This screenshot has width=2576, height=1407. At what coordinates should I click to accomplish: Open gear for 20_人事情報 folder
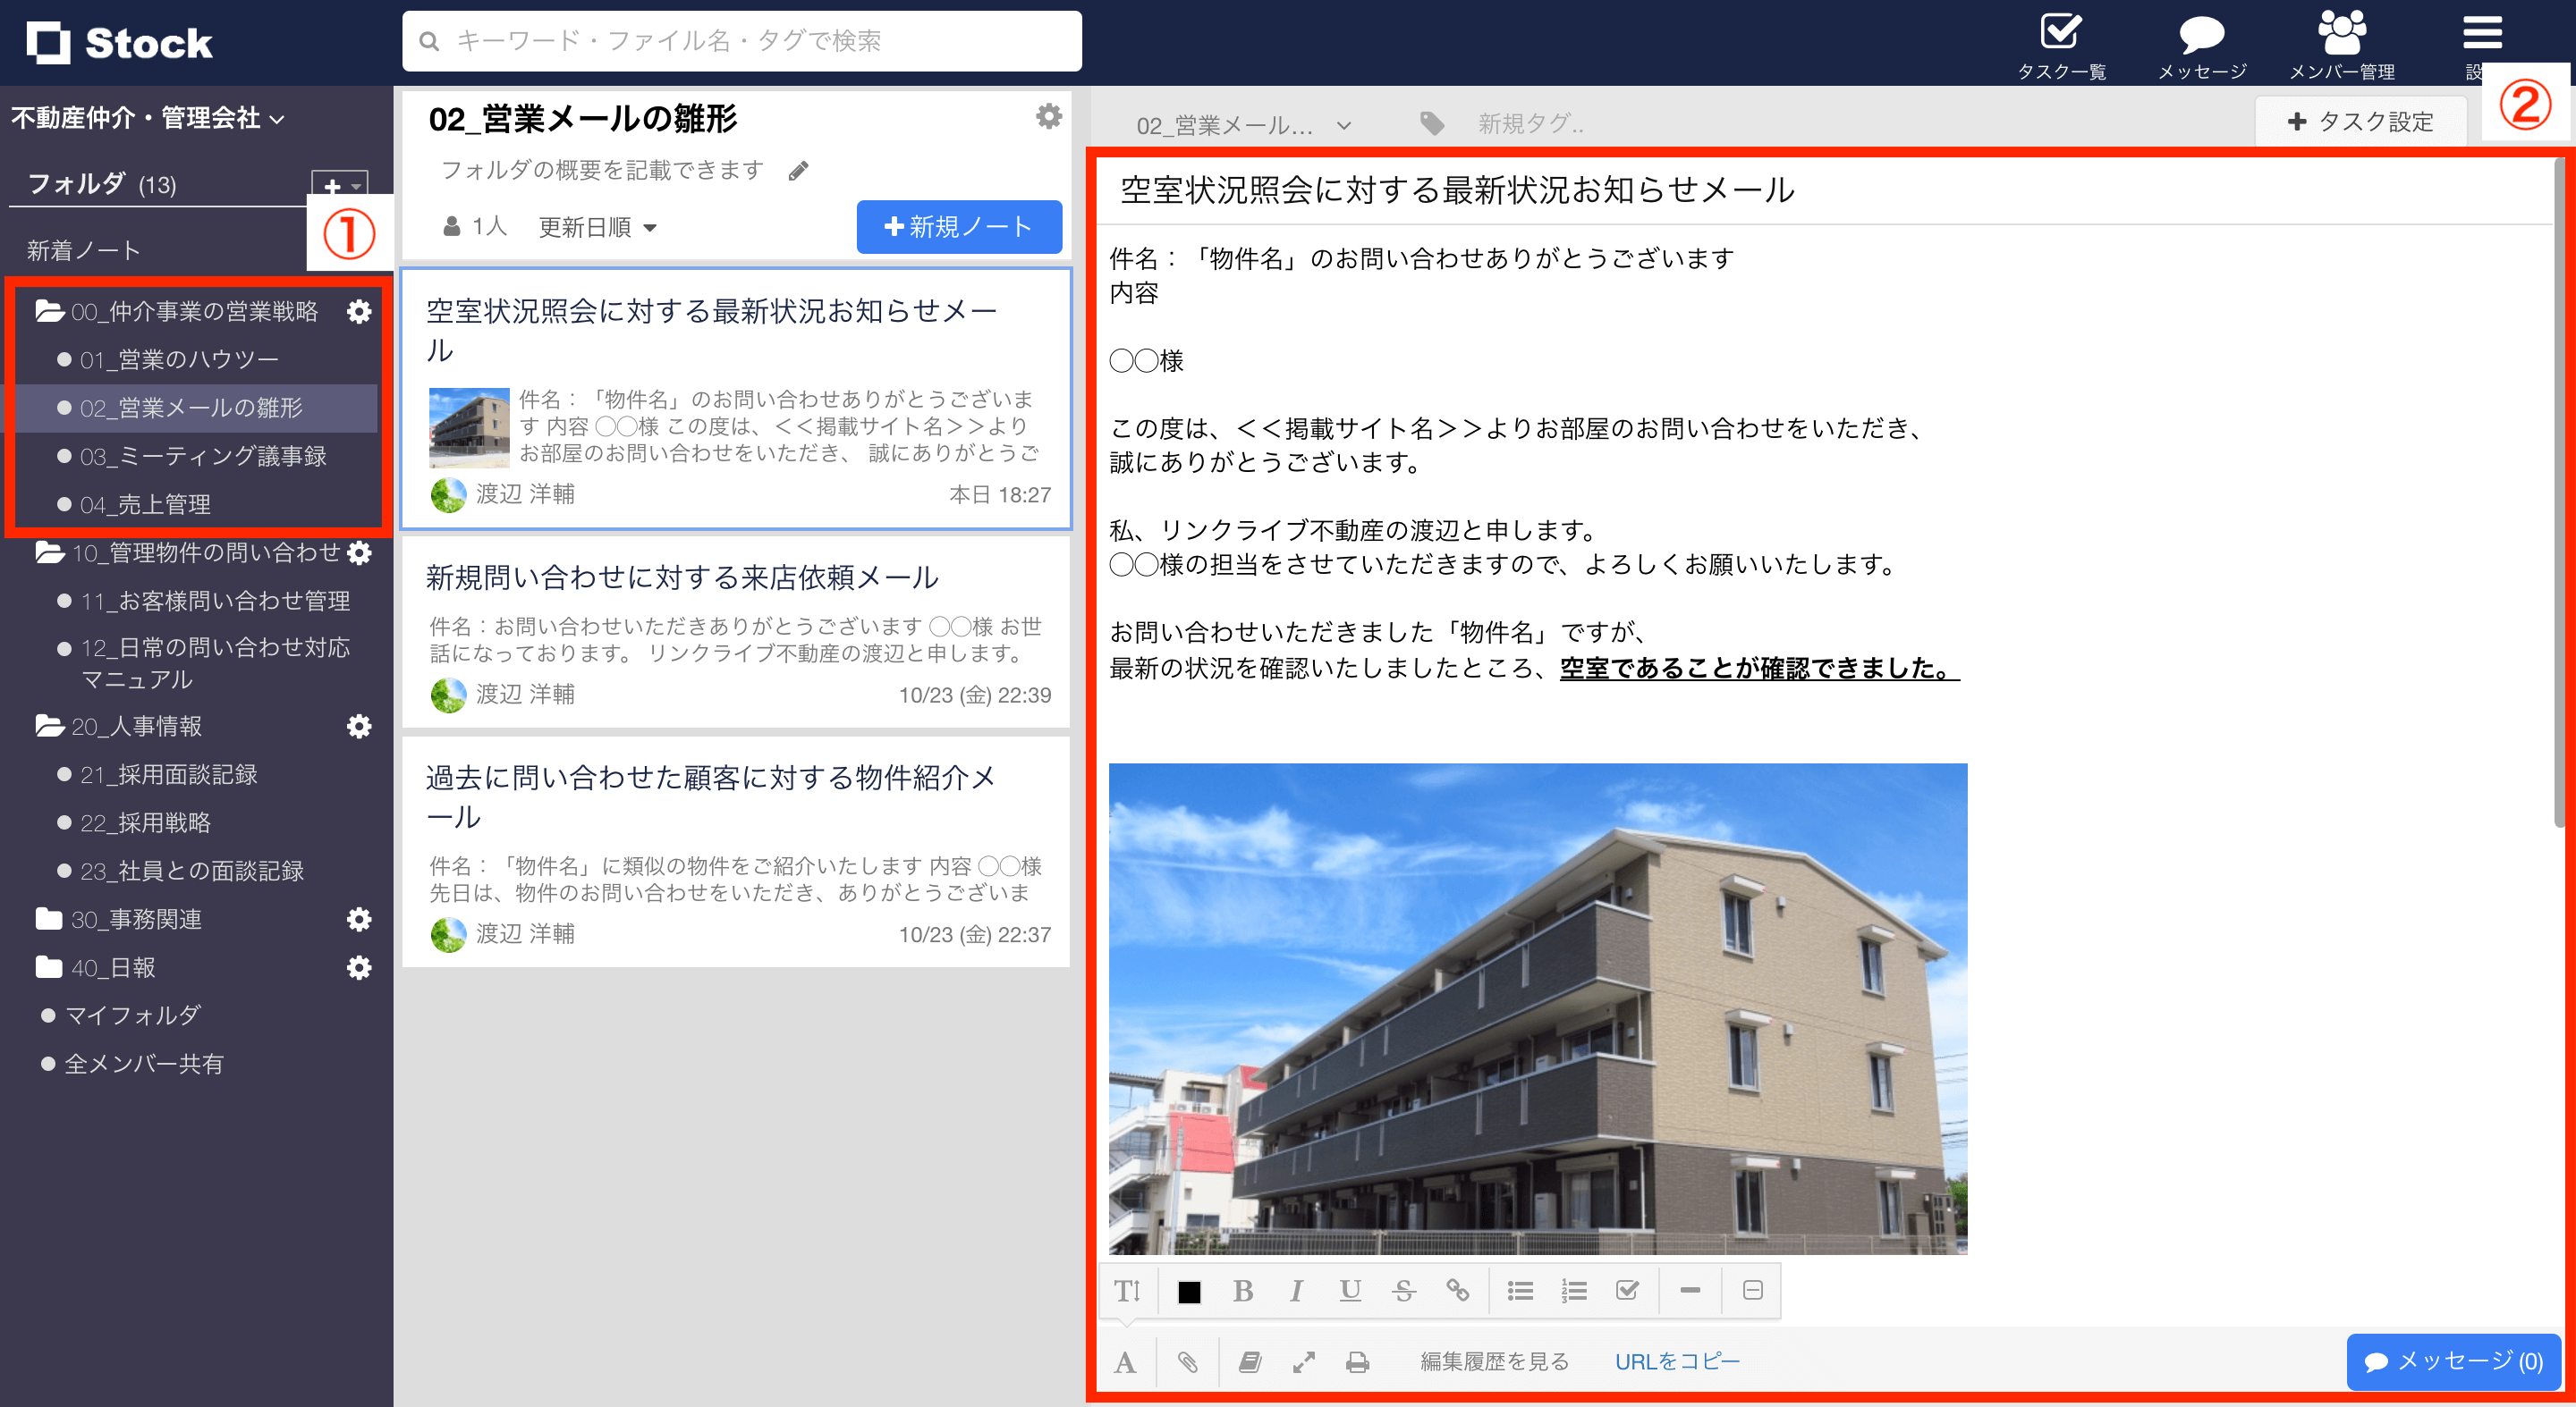(359, 727)
